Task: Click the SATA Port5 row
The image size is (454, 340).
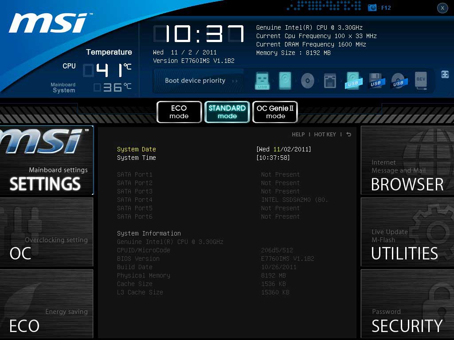Action: (208, 208)
